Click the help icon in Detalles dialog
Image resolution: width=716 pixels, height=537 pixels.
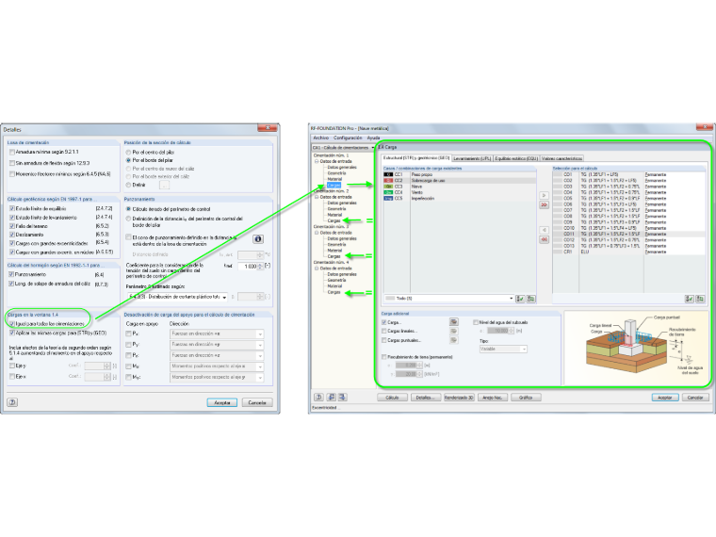(12, 402)
